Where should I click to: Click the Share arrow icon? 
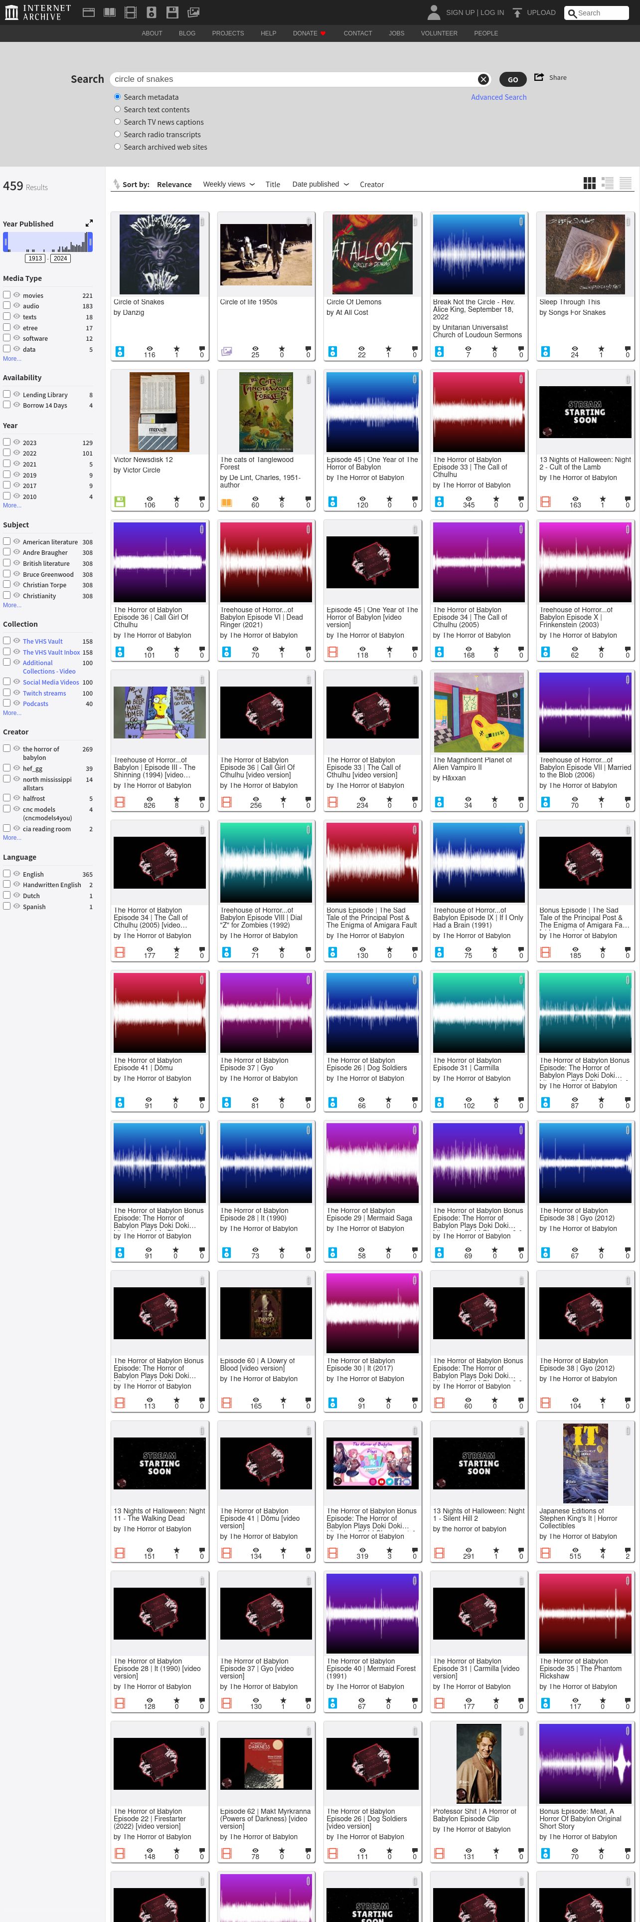click(539, 78)
